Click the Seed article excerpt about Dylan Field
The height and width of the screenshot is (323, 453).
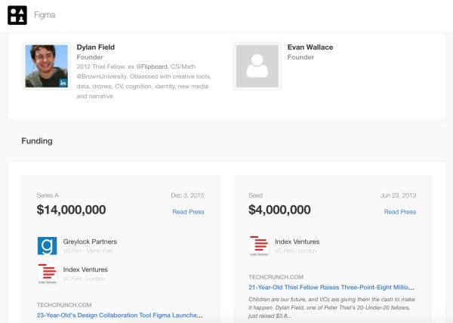331,307
